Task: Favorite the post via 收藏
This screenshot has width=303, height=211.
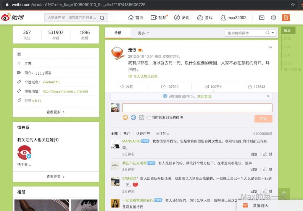Action: 126,87
